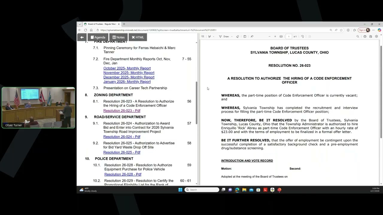The image size is (383, 215).
Task: Click the PDF page number field
Action: click(289, 36)
